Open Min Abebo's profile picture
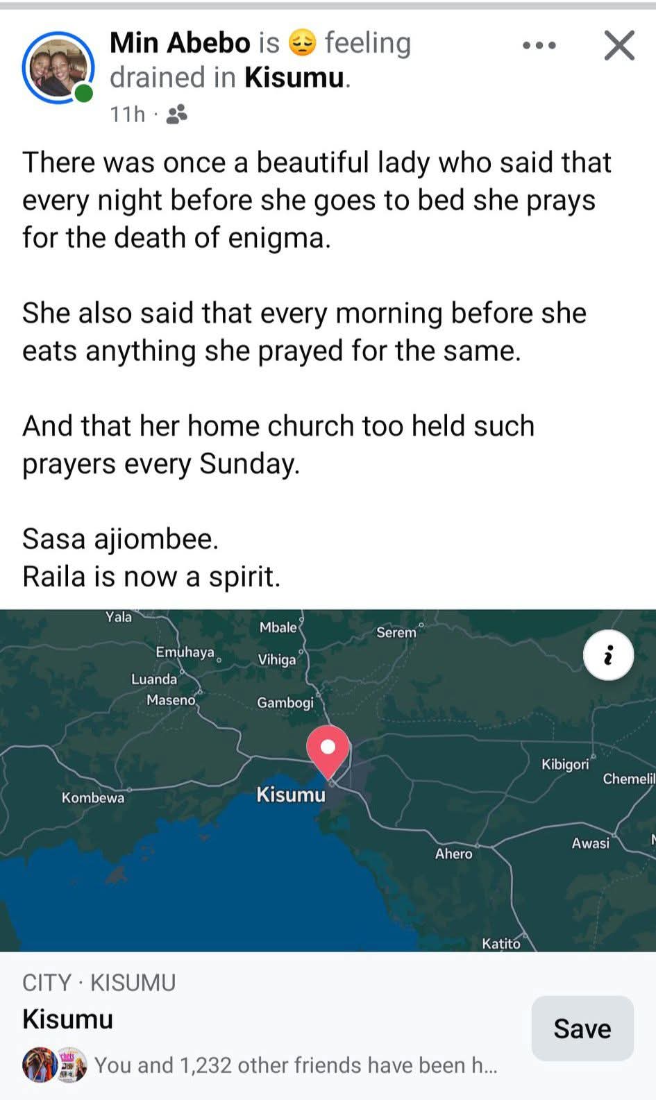The image size is (656, 1100). pyautogui.click(x=58, y=67)
